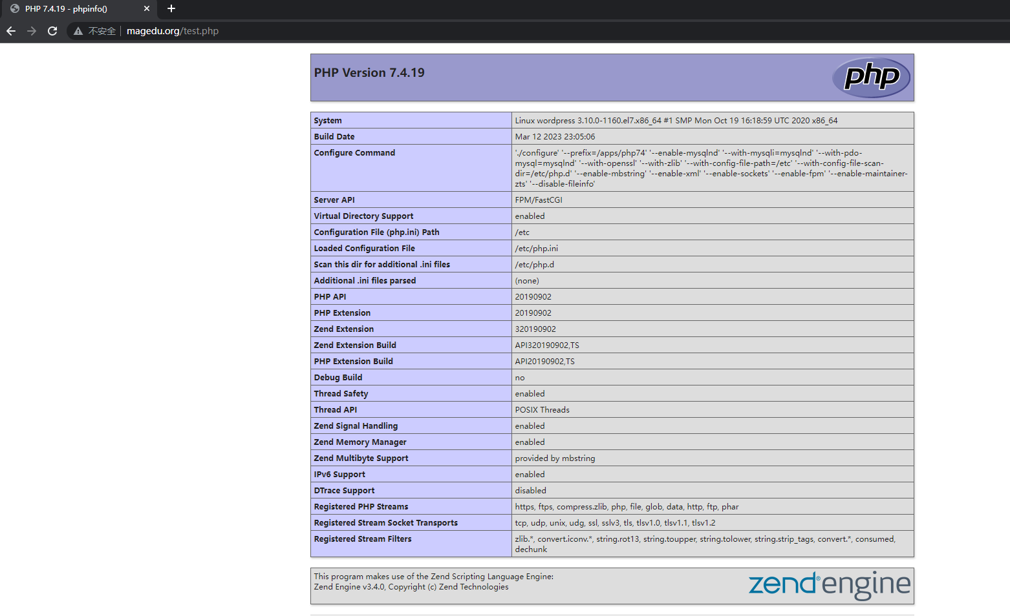The image size is (1010, 616).
Task: Click the Zend Memory Manager label
Action: (x=360, y=442)
